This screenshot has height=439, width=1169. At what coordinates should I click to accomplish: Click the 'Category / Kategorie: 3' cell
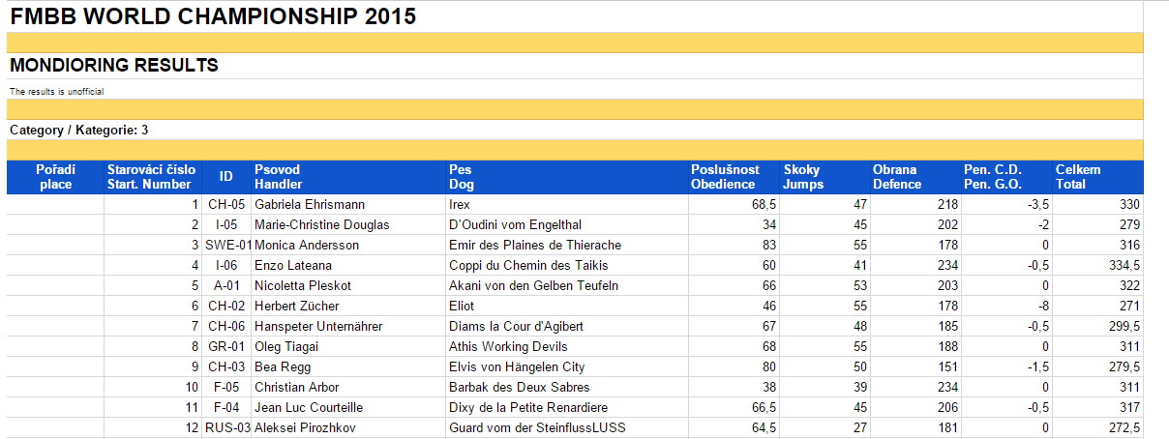click(x=78, y=130)
